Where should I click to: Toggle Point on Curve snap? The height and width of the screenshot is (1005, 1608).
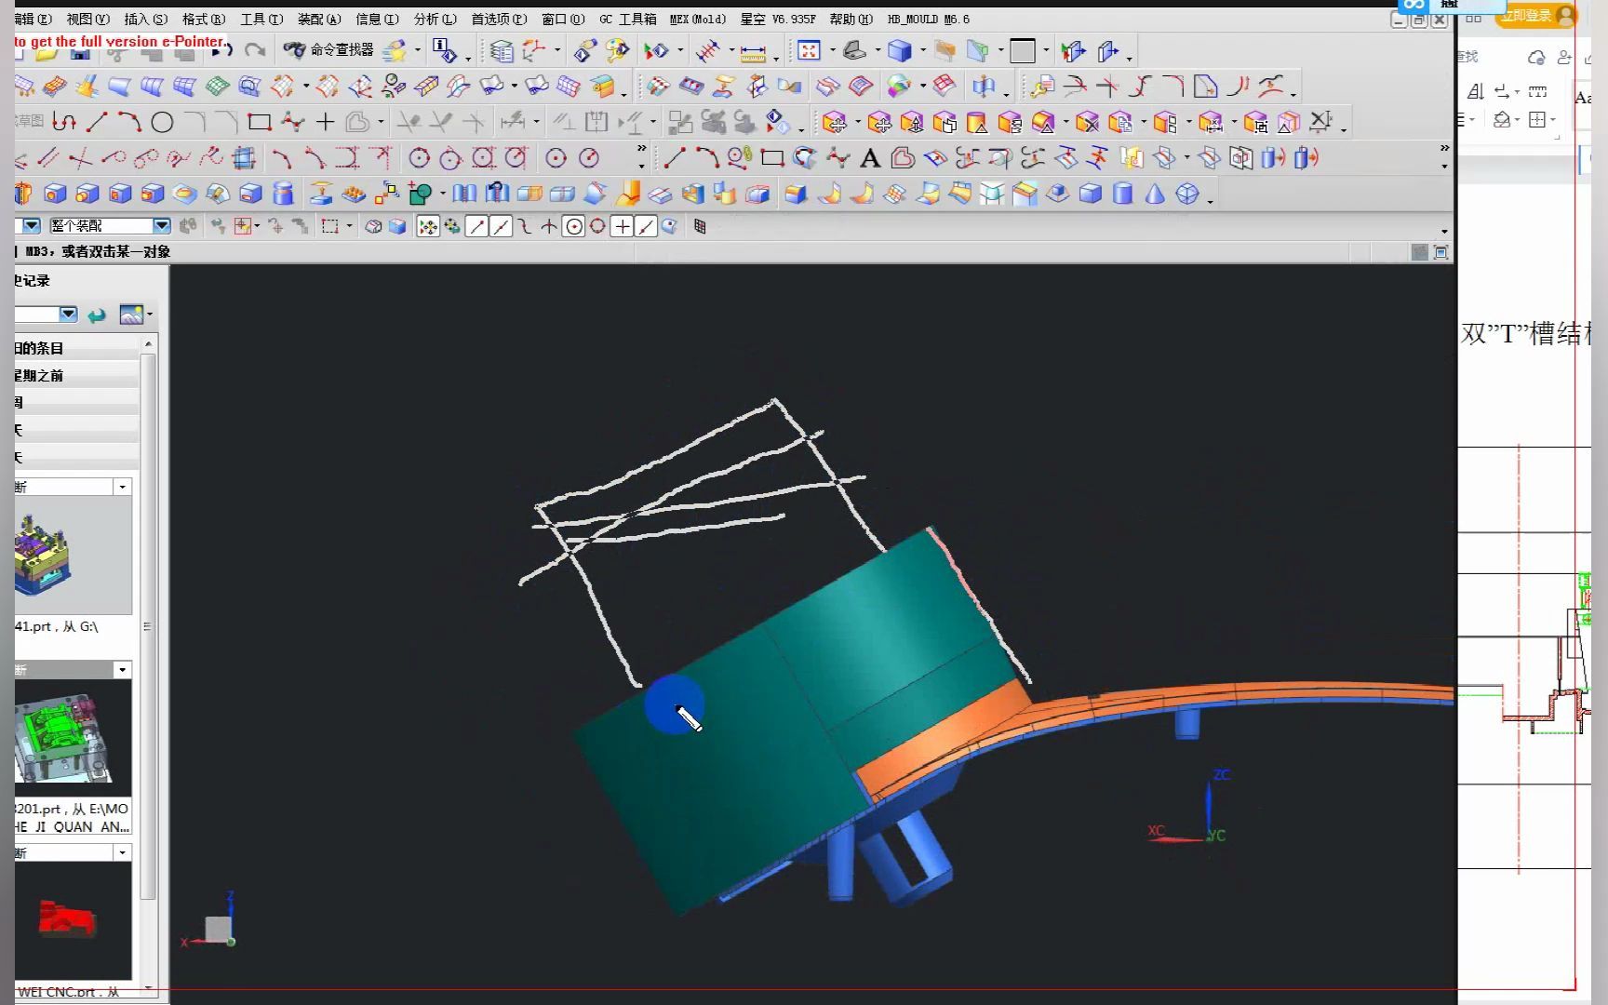[x=646, y=226]
